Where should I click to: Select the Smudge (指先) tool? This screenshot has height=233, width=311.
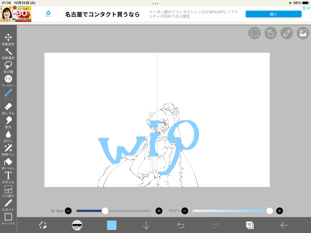tap(8, 122)
